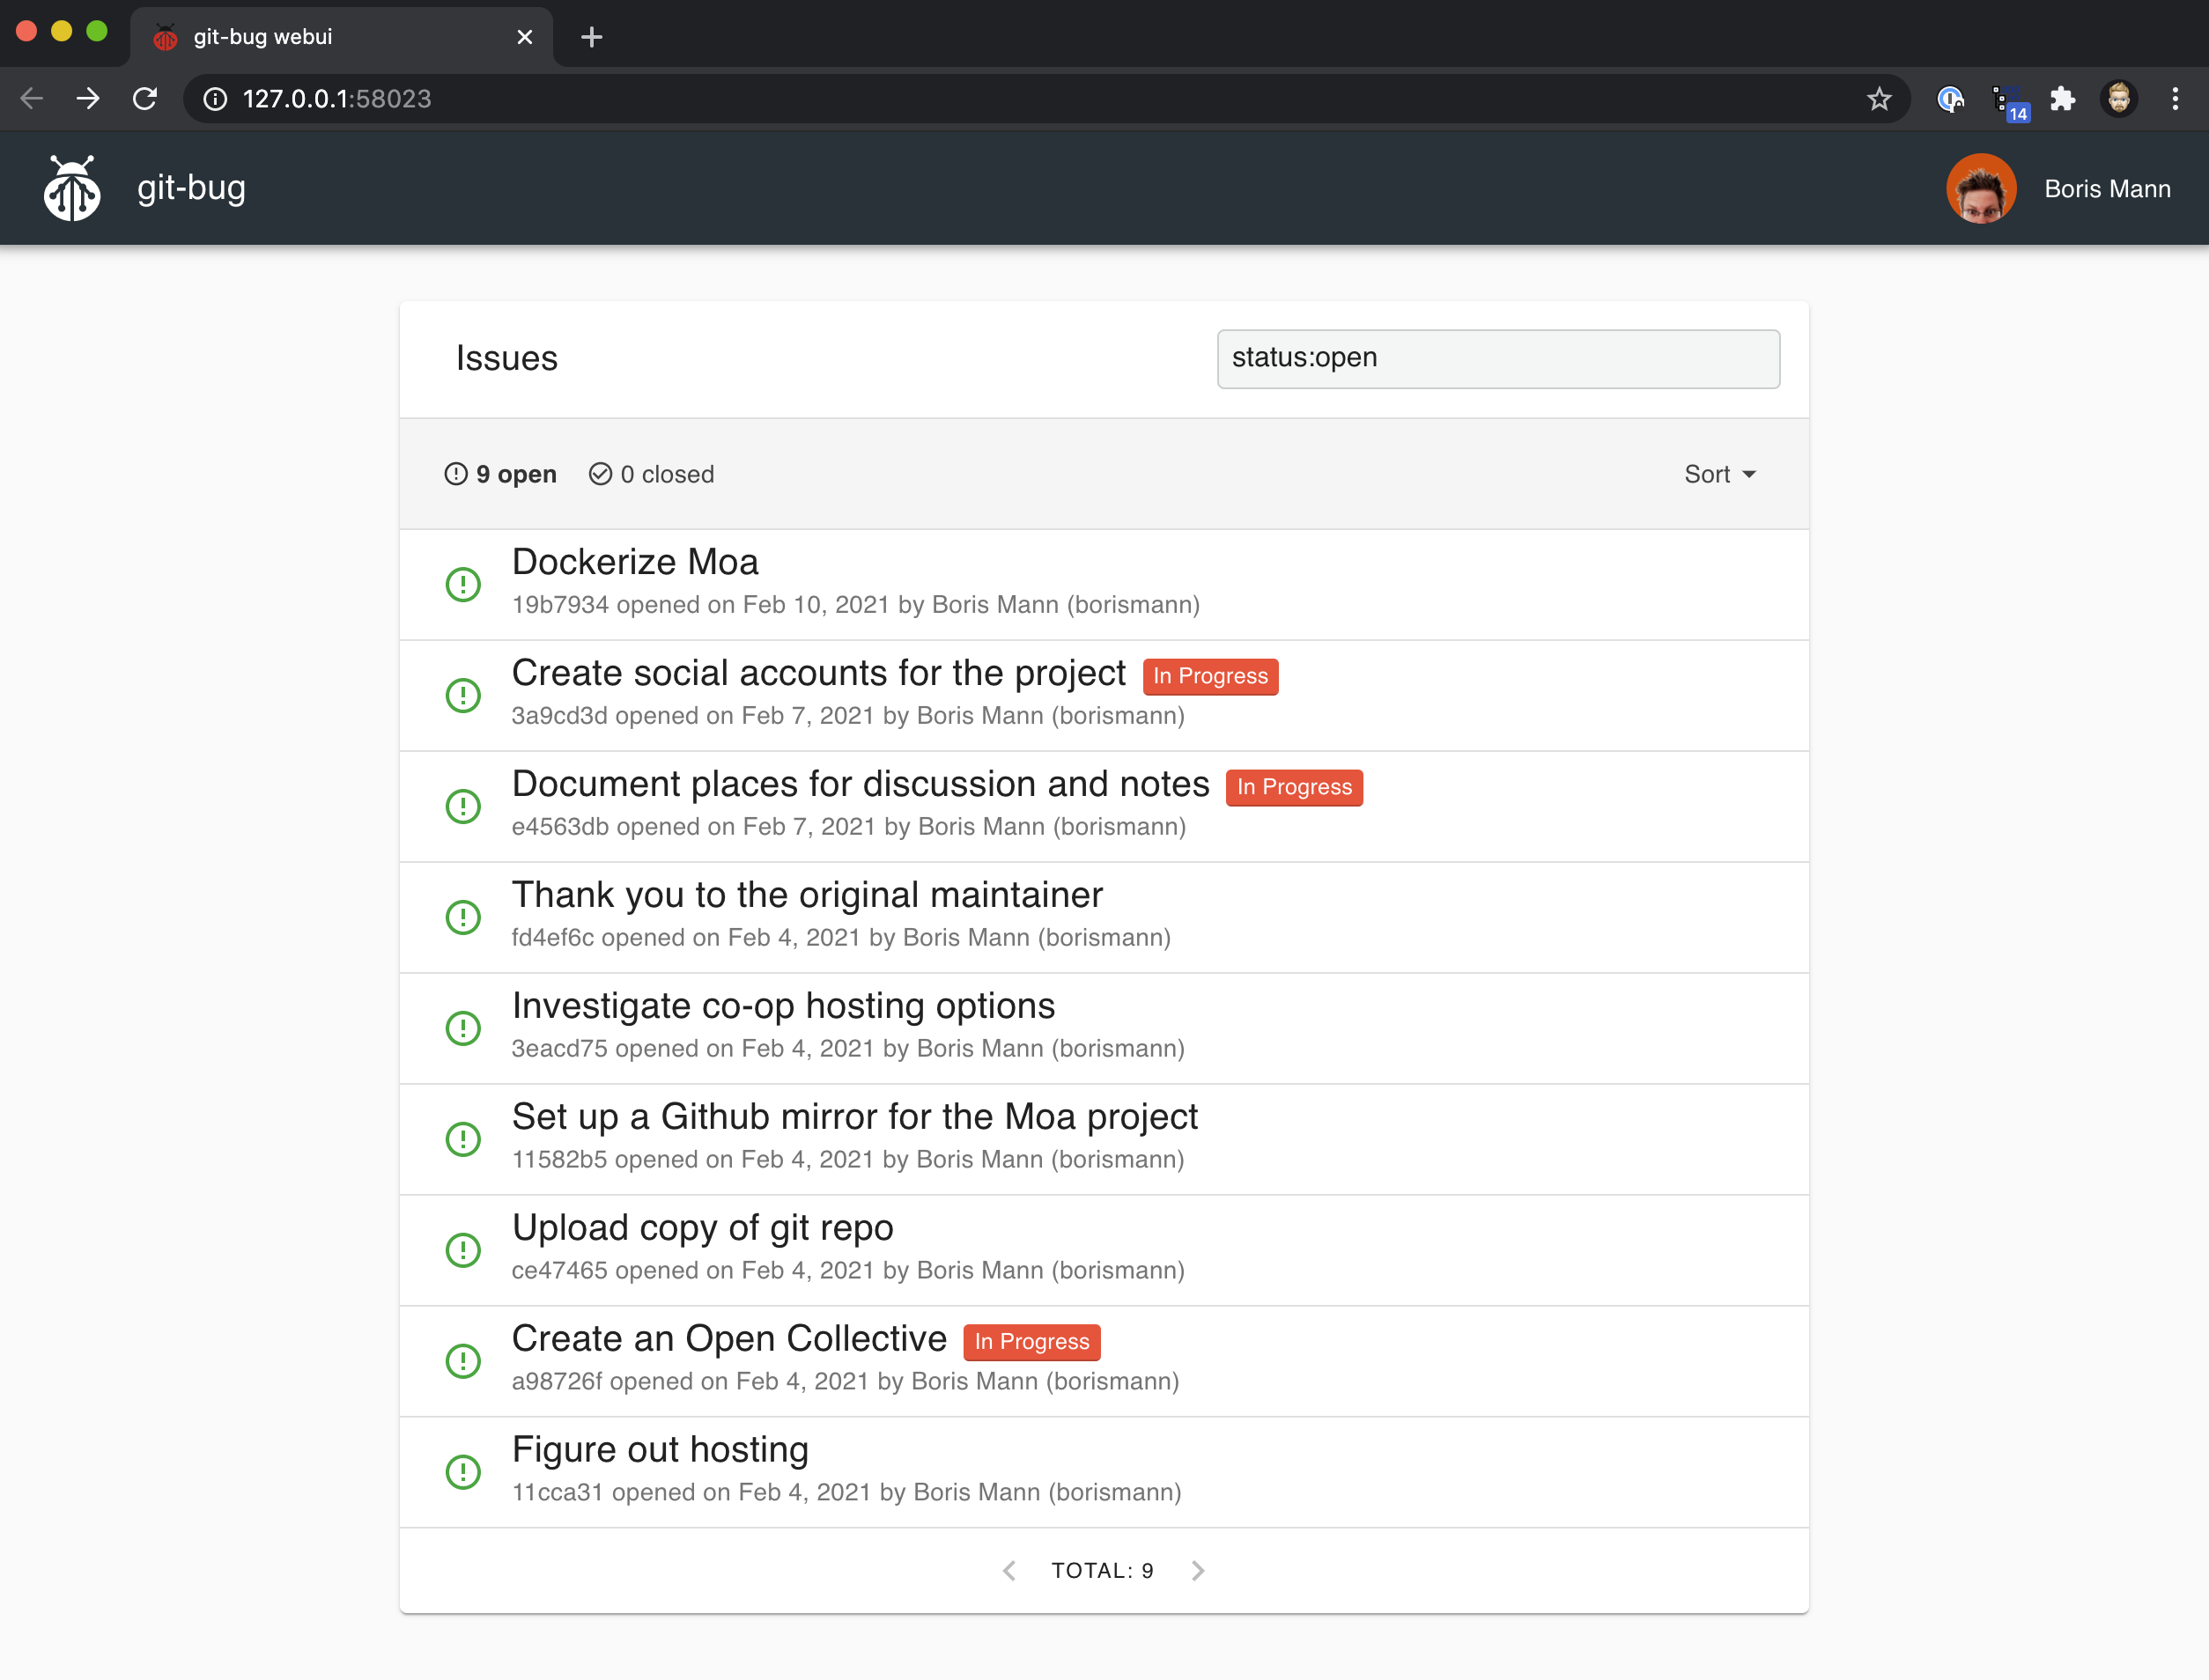Go to next page of issues
2209x1680 pixels.
point(1198,1571)
